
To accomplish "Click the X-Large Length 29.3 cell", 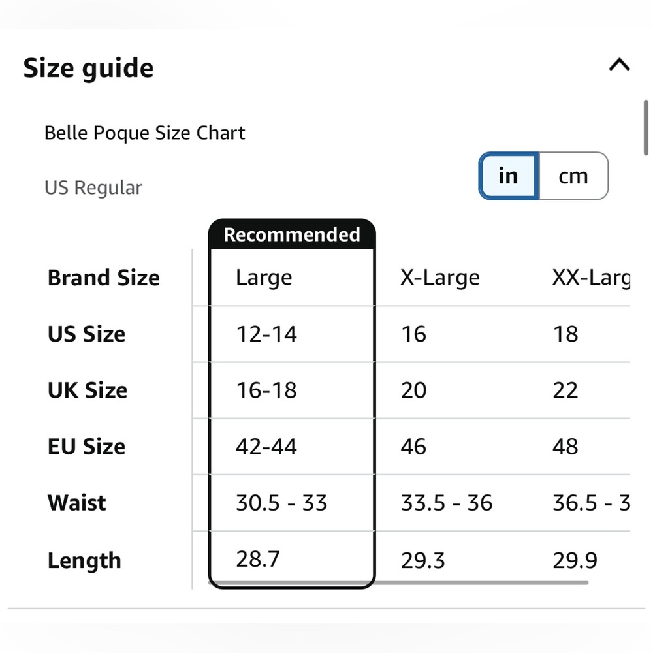I will tap(422, 560).
